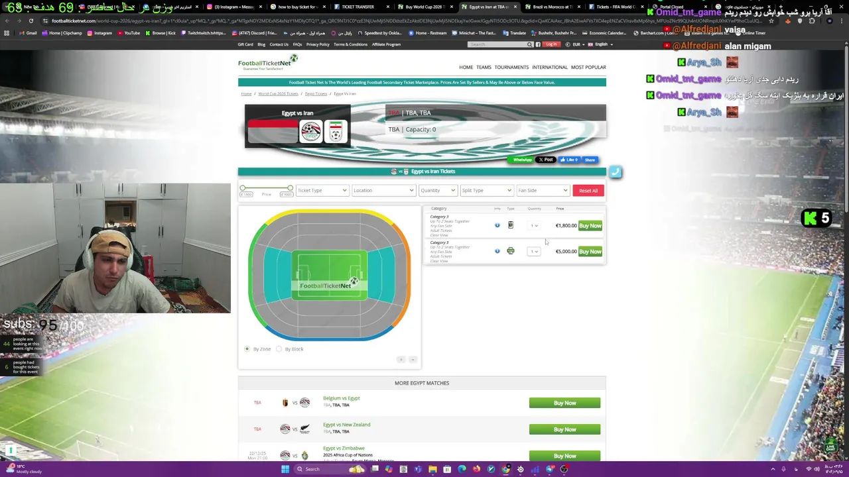
Task: Open the Fan Side dropdown filter
Action: tap(543, 190)
